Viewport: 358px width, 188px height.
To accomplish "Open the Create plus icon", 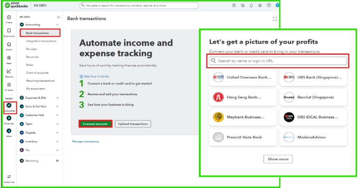I will pyautogui.click(x=9, y=17).
